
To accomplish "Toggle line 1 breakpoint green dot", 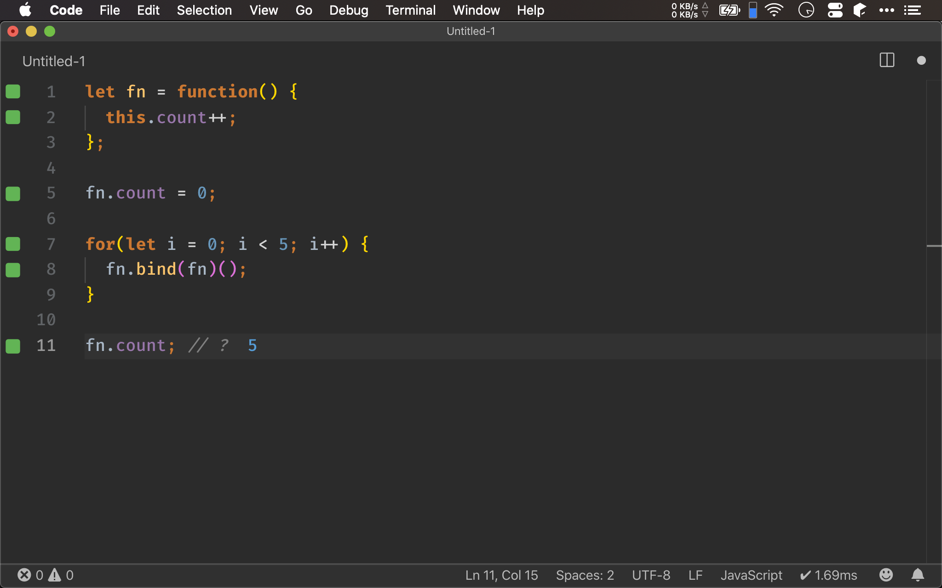I will [x=12, y=91].
